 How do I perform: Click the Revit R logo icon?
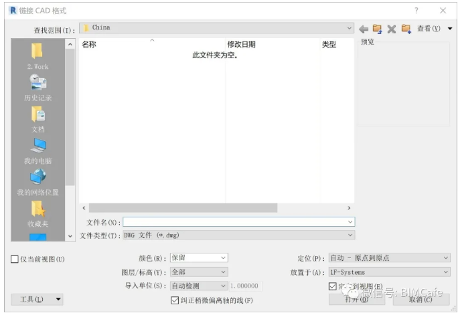click(x=13, y=11)
